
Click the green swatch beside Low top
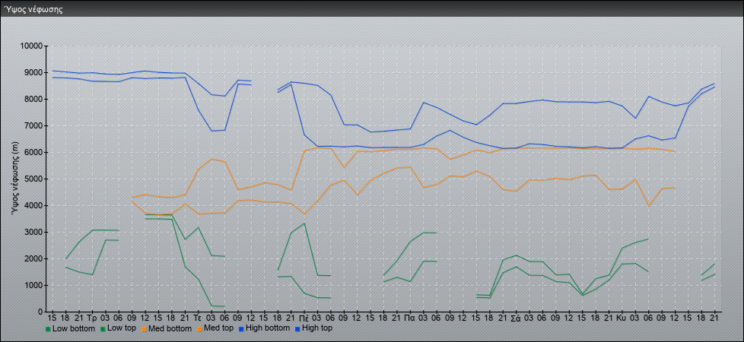101,329
